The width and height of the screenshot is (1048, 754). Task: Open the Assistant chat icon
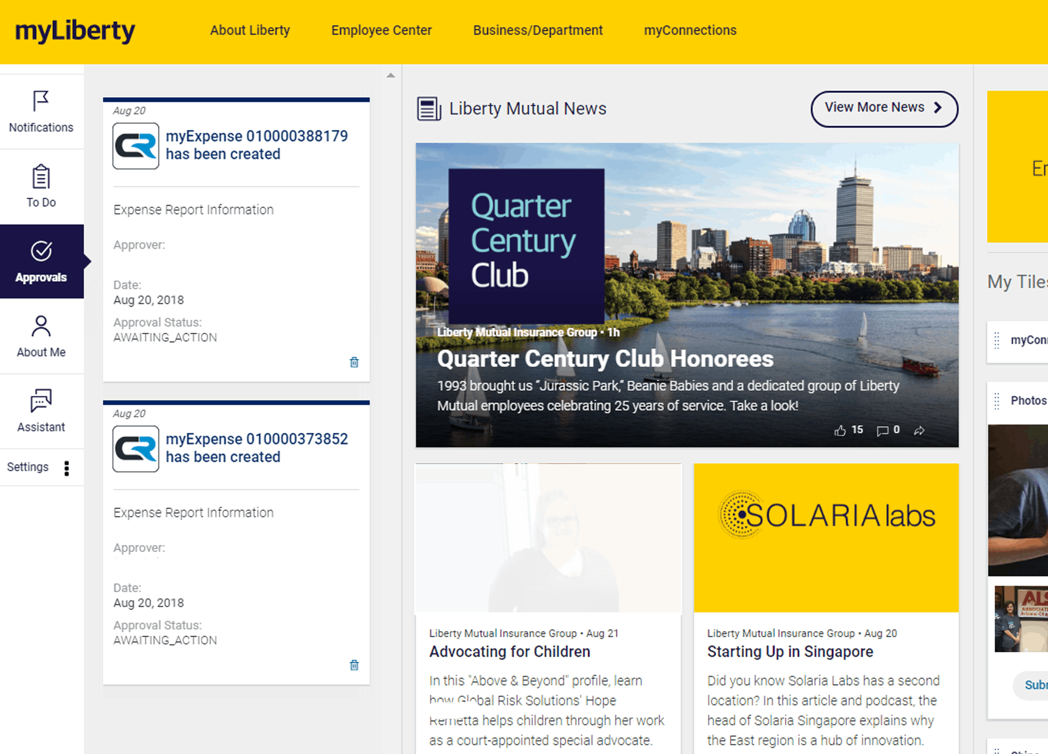click(41, 401)
